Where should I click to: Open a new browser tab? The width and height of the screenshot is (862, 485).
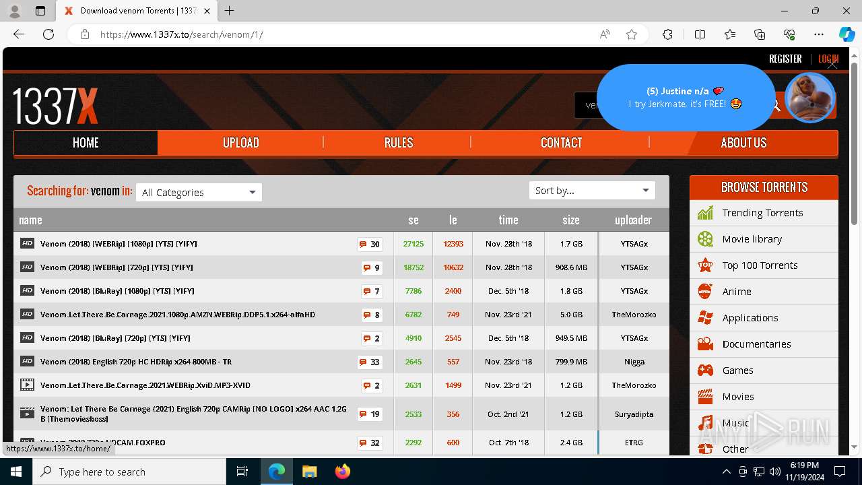pos(230,11)
